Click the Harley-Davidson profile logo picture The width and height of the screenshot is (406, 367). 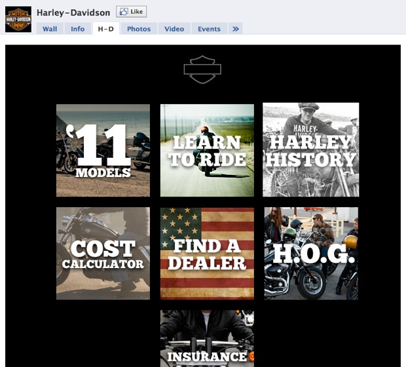(18, 20)
